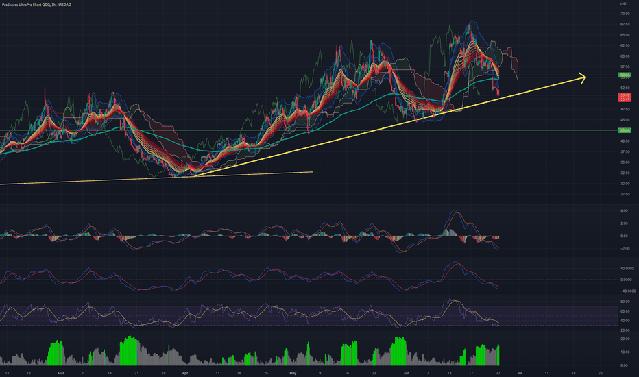Screen dimensions: 639x377
Task: Click the 67.50 price axis label
Action: tap(625, 25)
